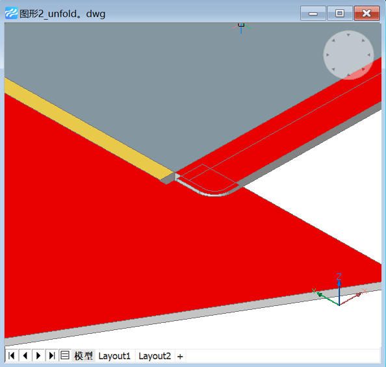
Task: Rotate view using navigation wheel right arrow
Action: click(368, 55)
